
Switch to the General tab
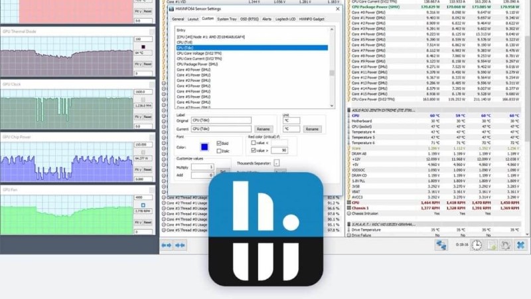click(178, 19)
